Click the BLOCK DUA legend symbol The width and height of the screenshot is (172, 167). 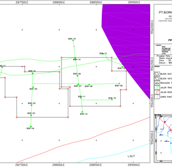click(x=157, y=74)
